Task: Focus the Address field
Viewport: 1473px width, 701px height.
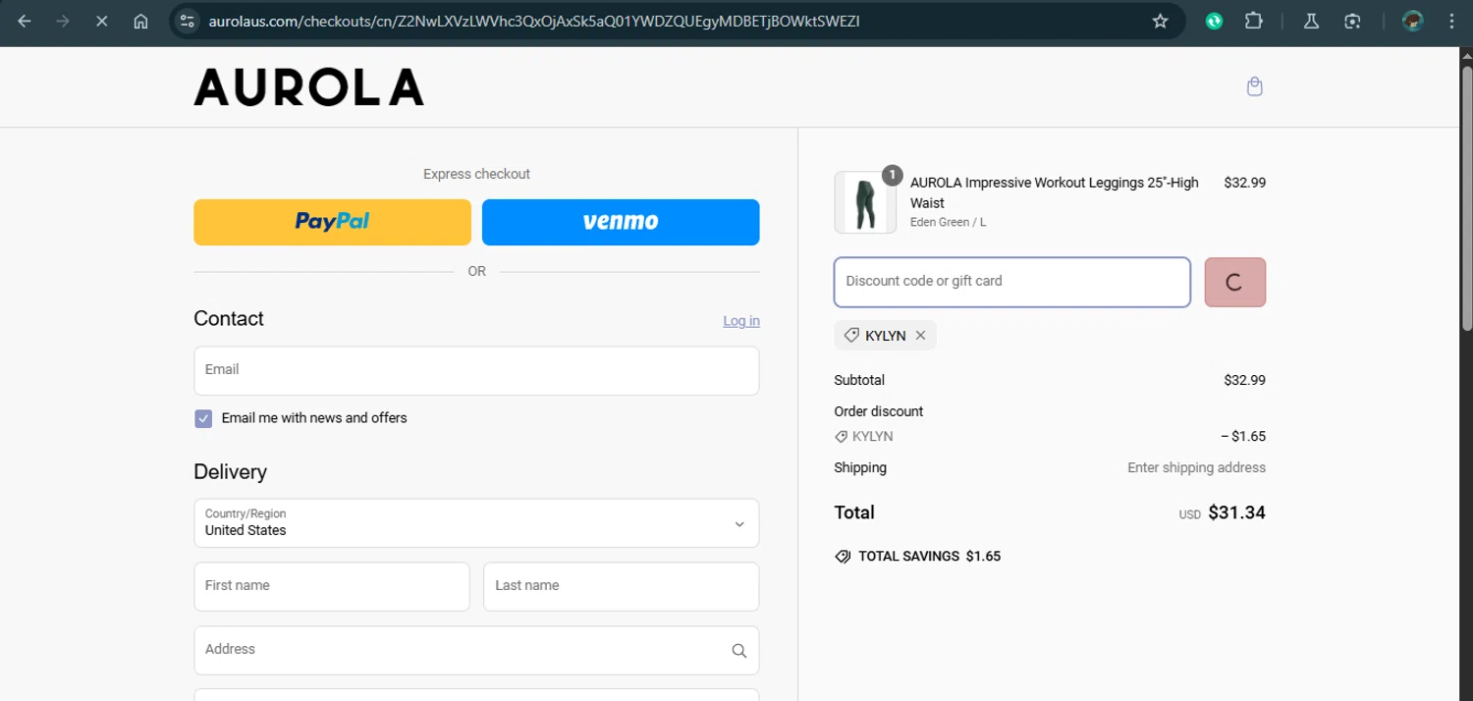Action: click(476, 650)
